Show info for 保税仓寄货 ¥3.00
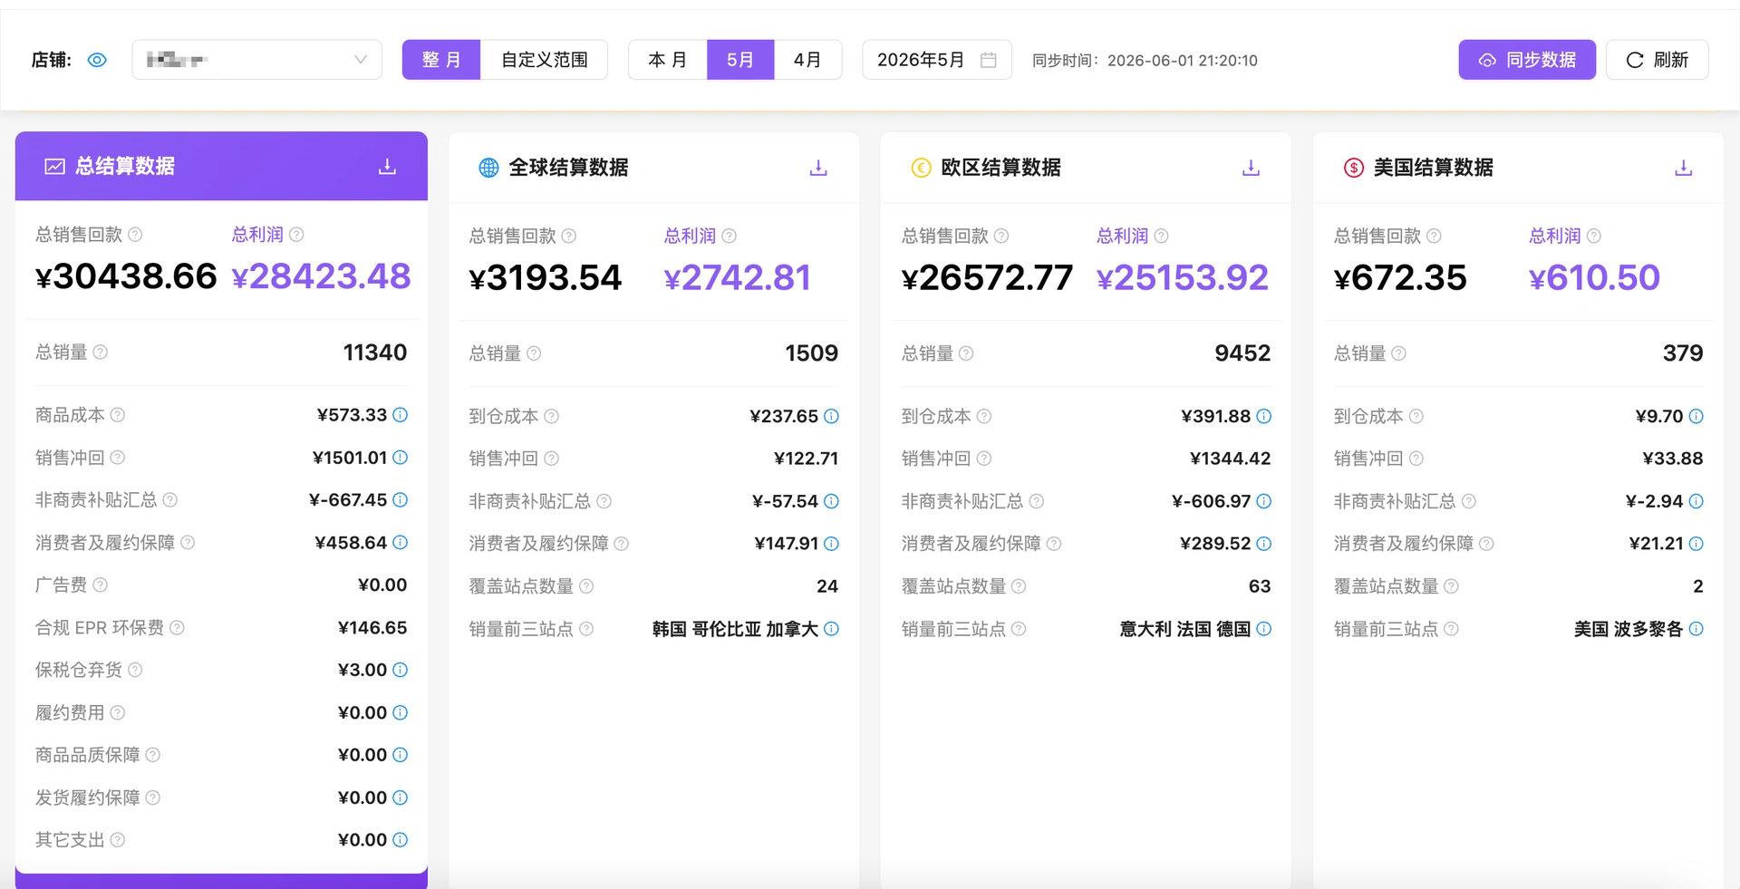Image resolution: width=1740 pixels, height=889 pixels. (x=400, y=670)
